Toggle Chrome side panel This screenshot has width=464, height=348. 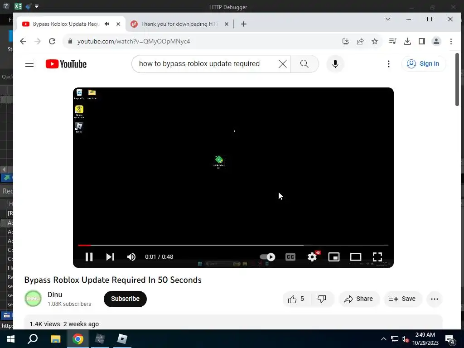[422, 41]
